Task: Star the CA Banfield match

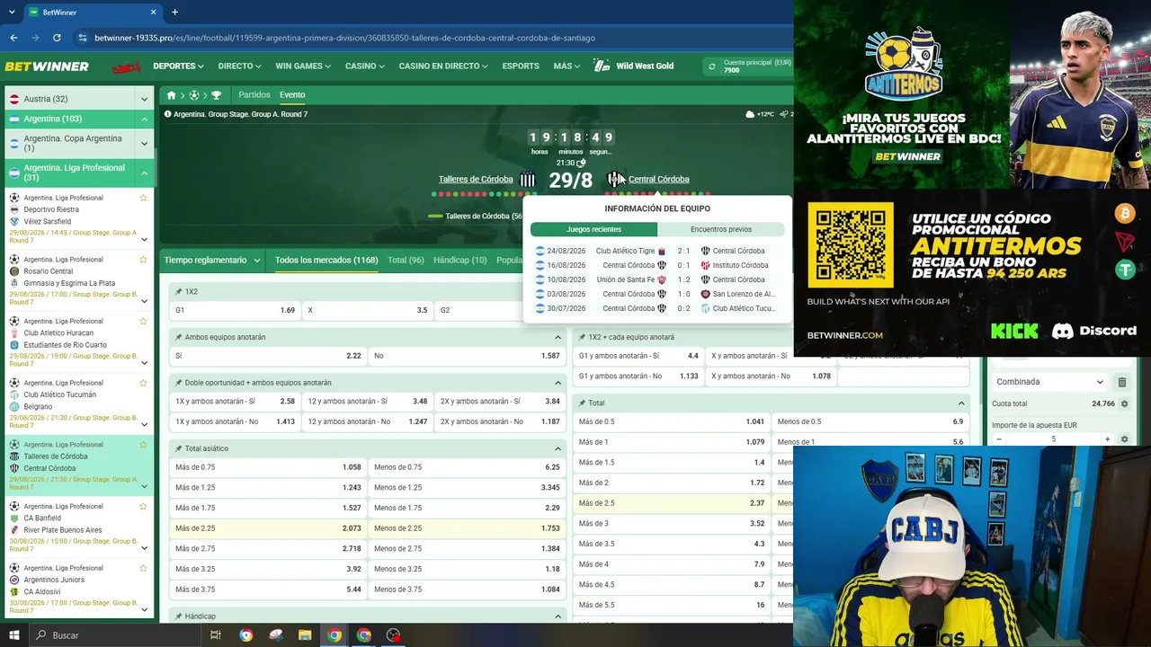Action: 143,506
